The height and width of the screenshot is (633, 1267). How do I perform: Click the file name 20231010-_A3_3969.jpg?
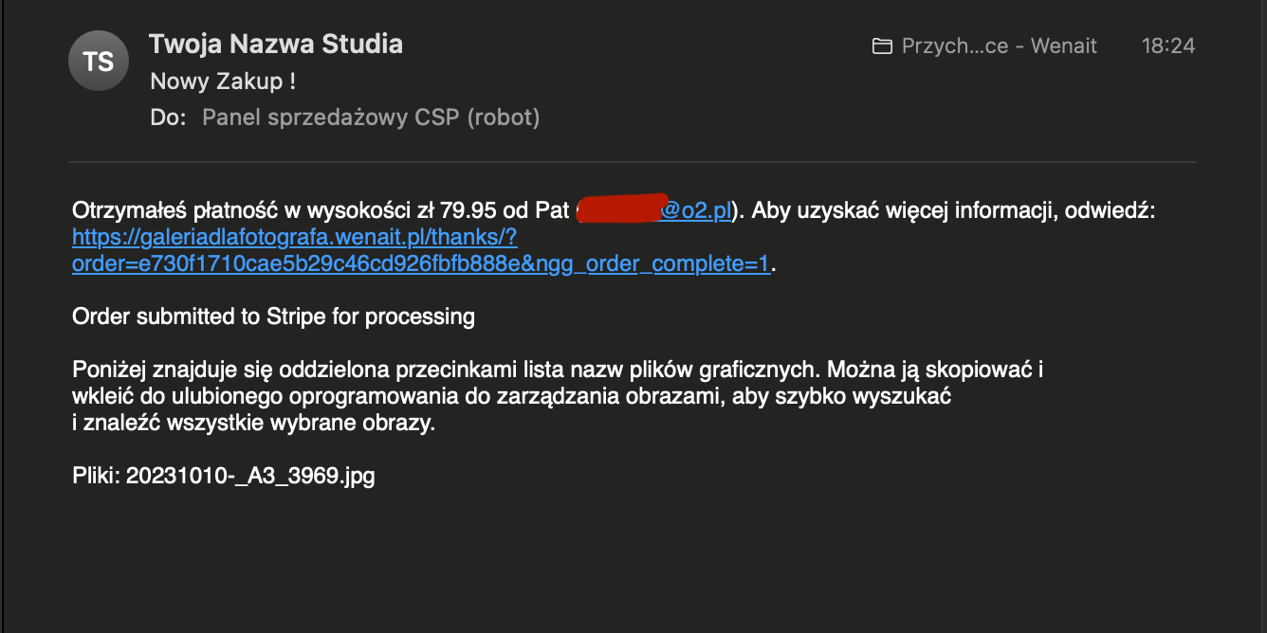[x=250, y=476]
